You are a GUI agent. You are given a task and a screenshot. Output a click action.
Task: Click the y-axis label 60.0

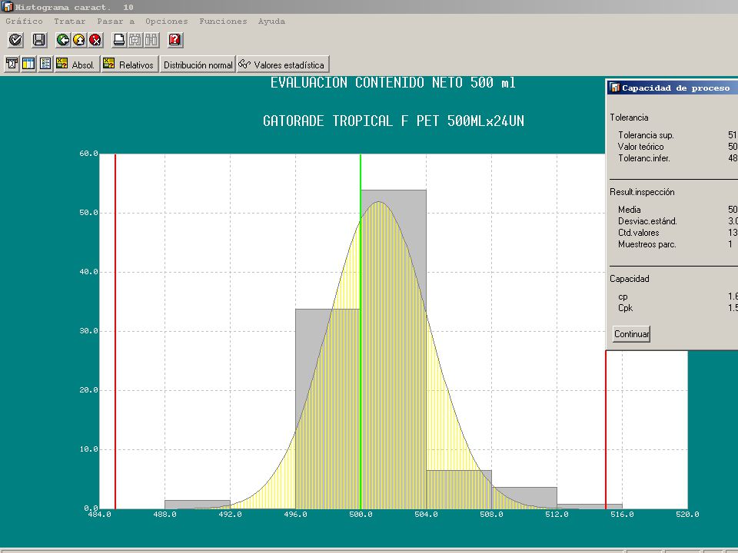click(x=88, y=154)
